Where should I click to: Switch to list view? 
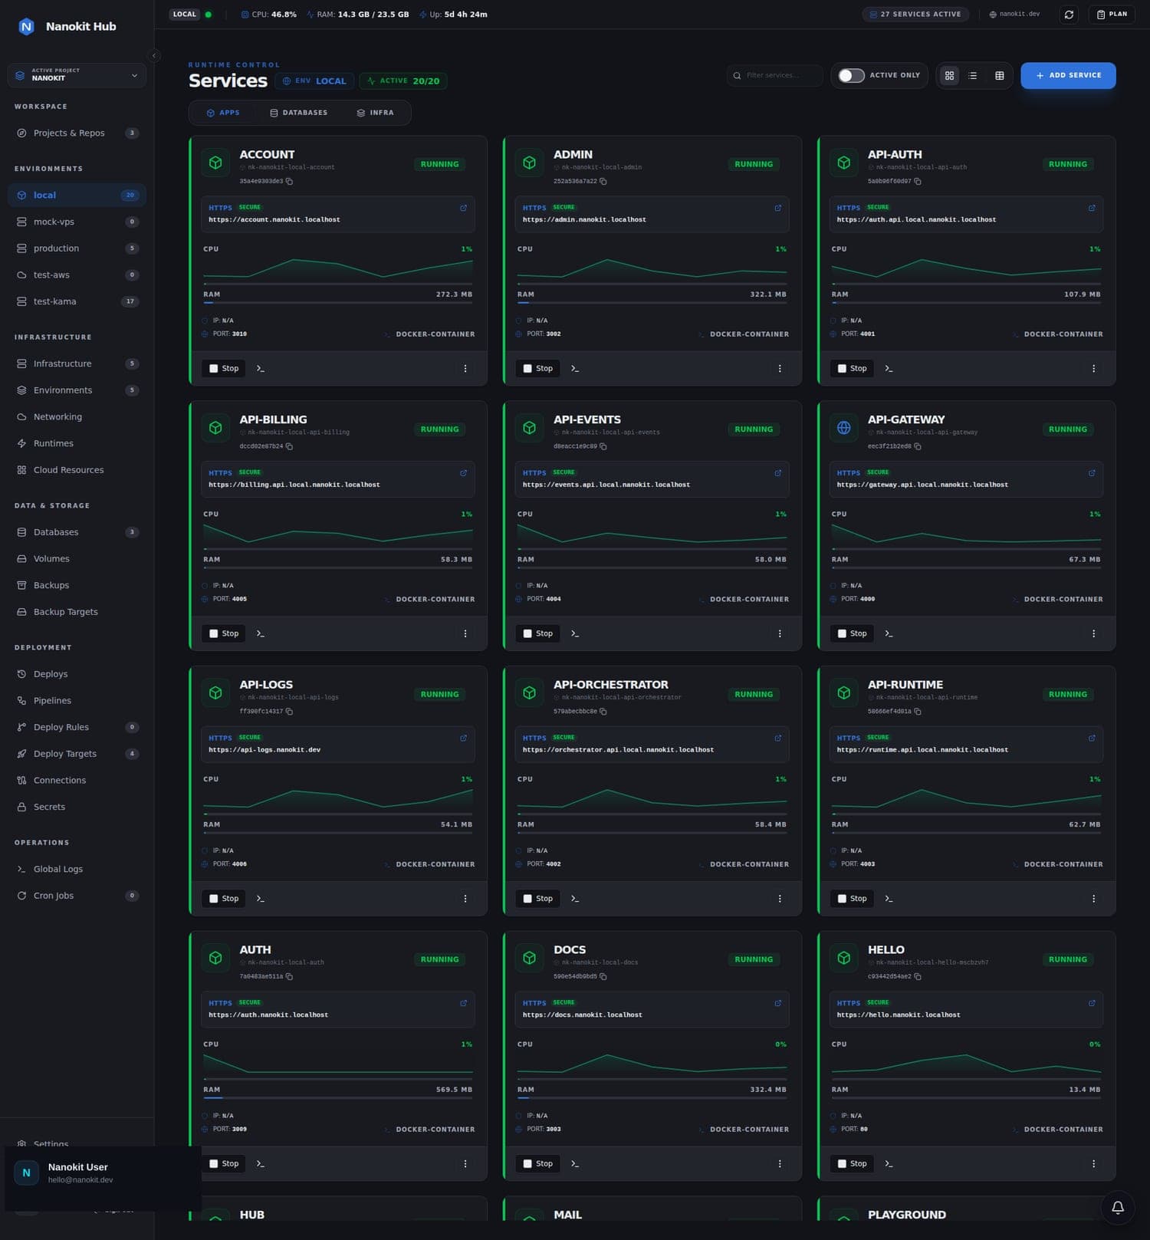pos(973,76)
